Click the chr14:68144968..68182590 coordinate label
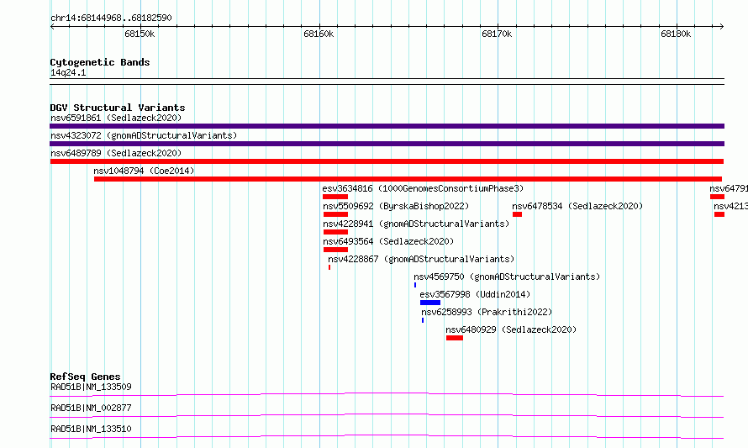 [111, 18]
